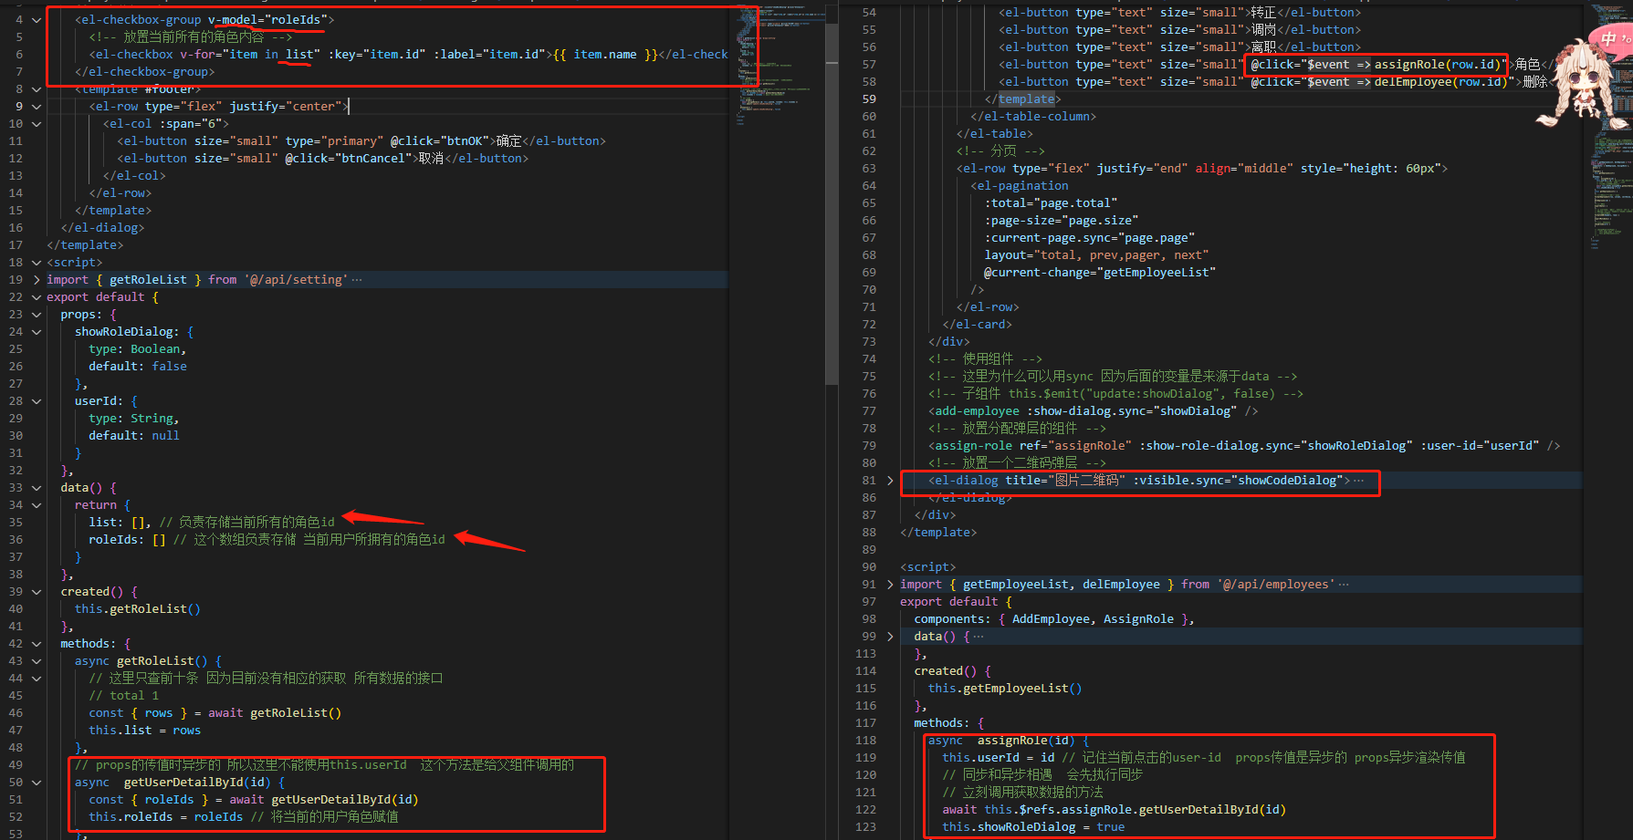Click "type: Boolean," on line 25
The image size is (1633, 840).
pos(137,349)
